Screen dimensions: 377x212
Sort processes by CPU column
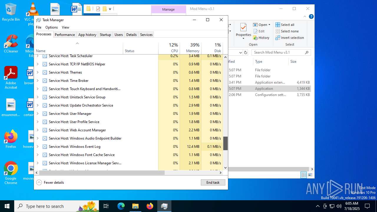169,48
